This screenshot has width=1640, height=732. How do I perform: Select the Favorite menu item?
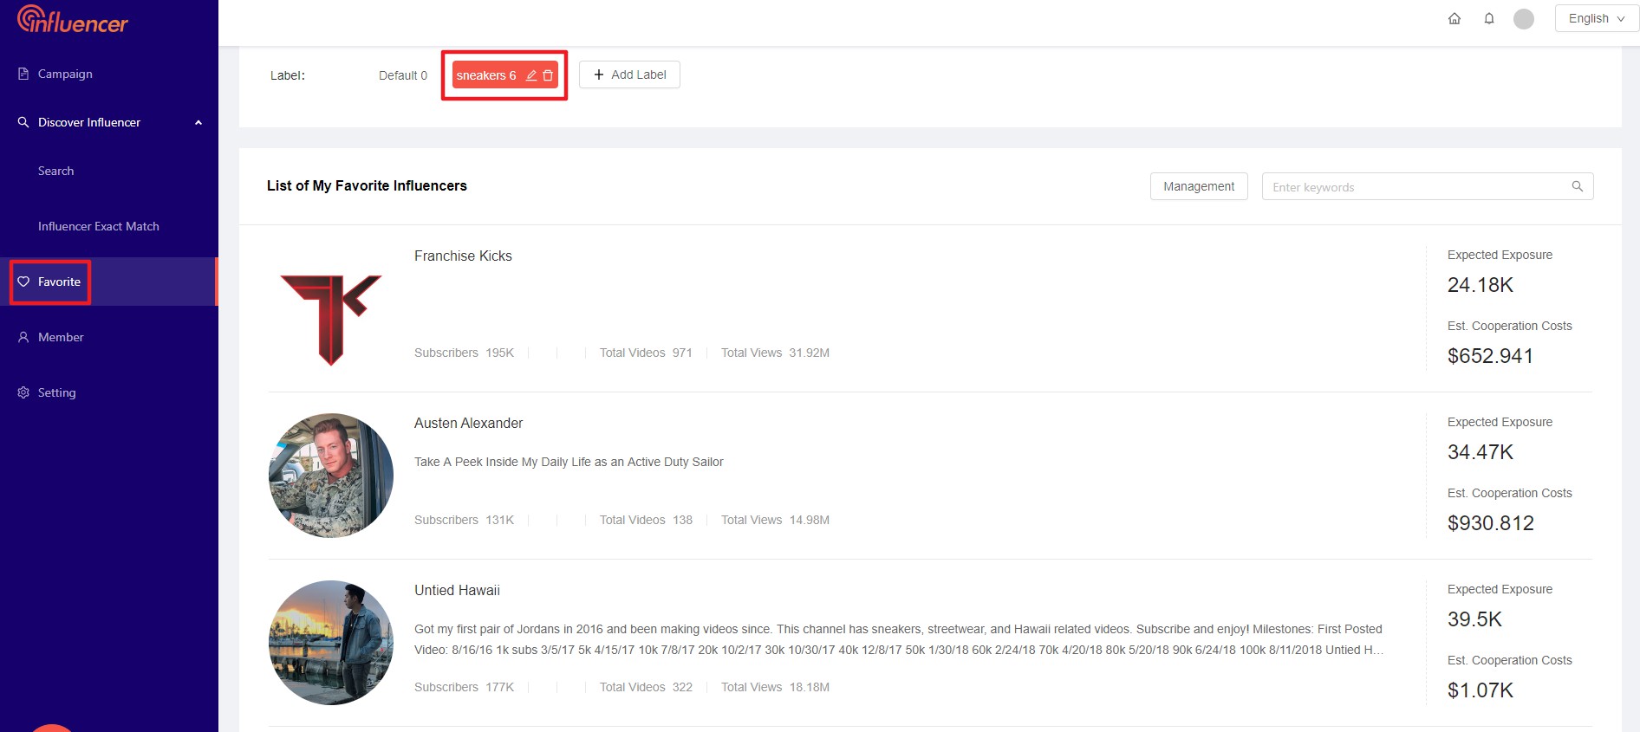click(x=108, y=282)
